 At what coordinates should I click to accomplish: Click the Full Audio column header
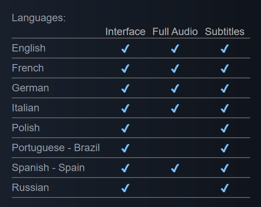point(175,32)
